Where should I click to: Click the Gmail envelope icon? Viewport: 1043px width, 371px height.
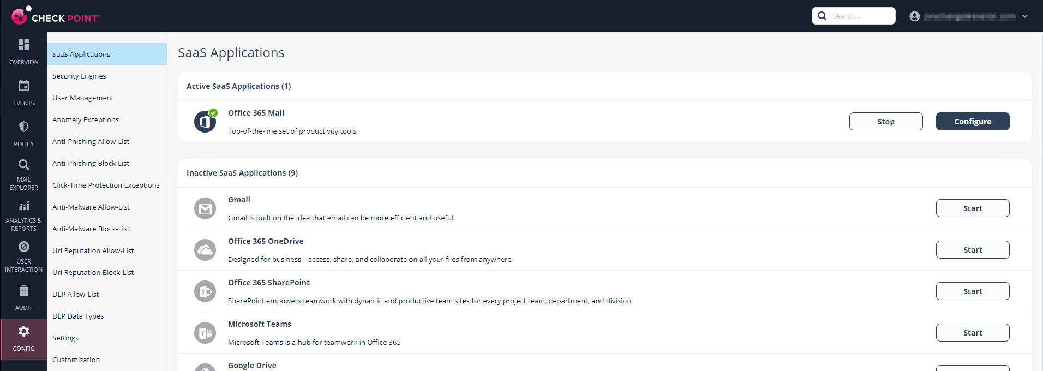coord(205,208)
